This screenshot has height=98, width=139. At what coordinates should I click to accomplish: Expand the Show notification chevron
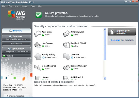7,96
